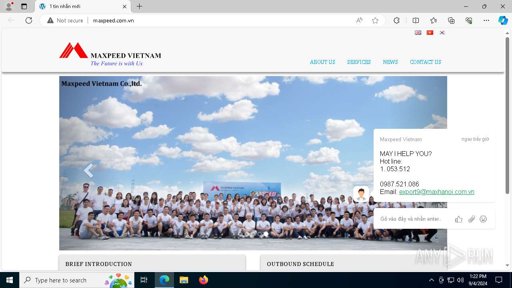Open the Favorites list
The height and width of the screenshot is (288, 512).
pos(434,20)
